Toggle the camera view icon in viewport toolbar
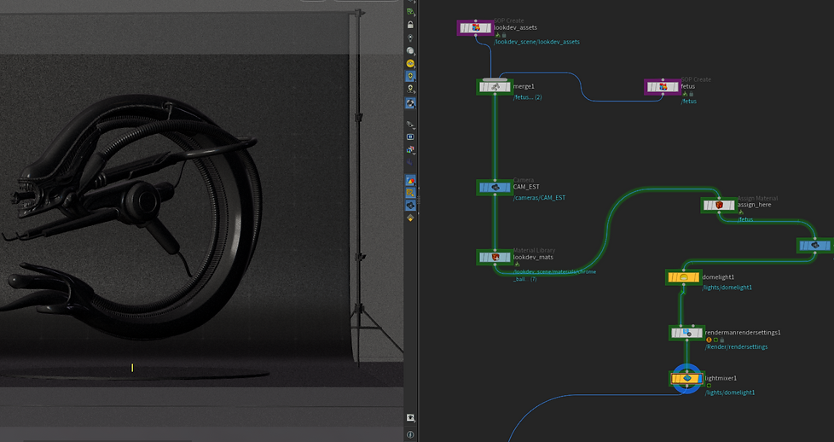834x442 pixels. coord(410,102)
